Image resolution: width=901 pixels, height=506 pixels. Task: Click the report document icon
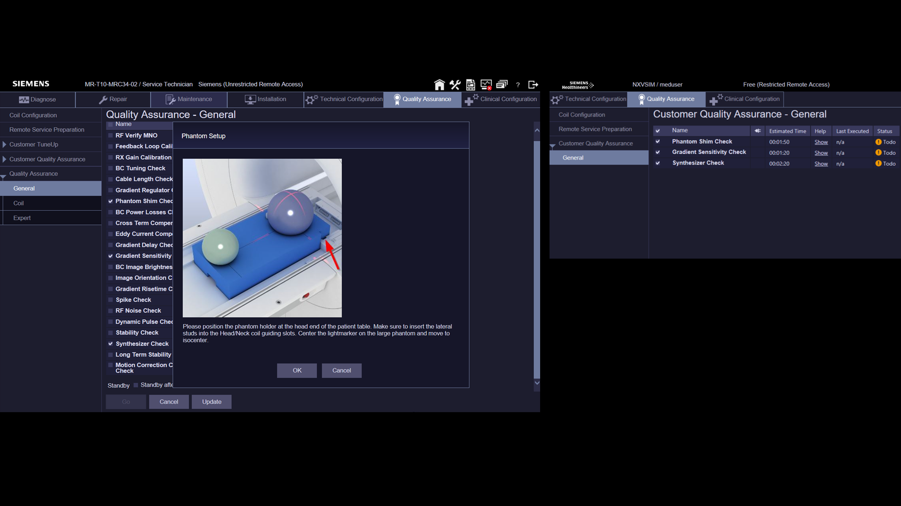(x=471, y=85)
